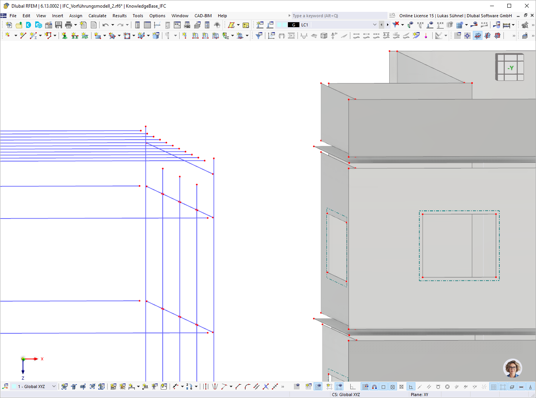Toggle the highlighted ortho mode button
This screenshot has width=536, height=398.
(x=411, y=387)
